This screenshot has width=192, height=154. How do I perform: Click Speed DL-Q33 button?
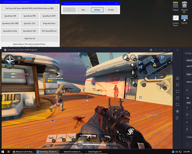click(30, 23)
